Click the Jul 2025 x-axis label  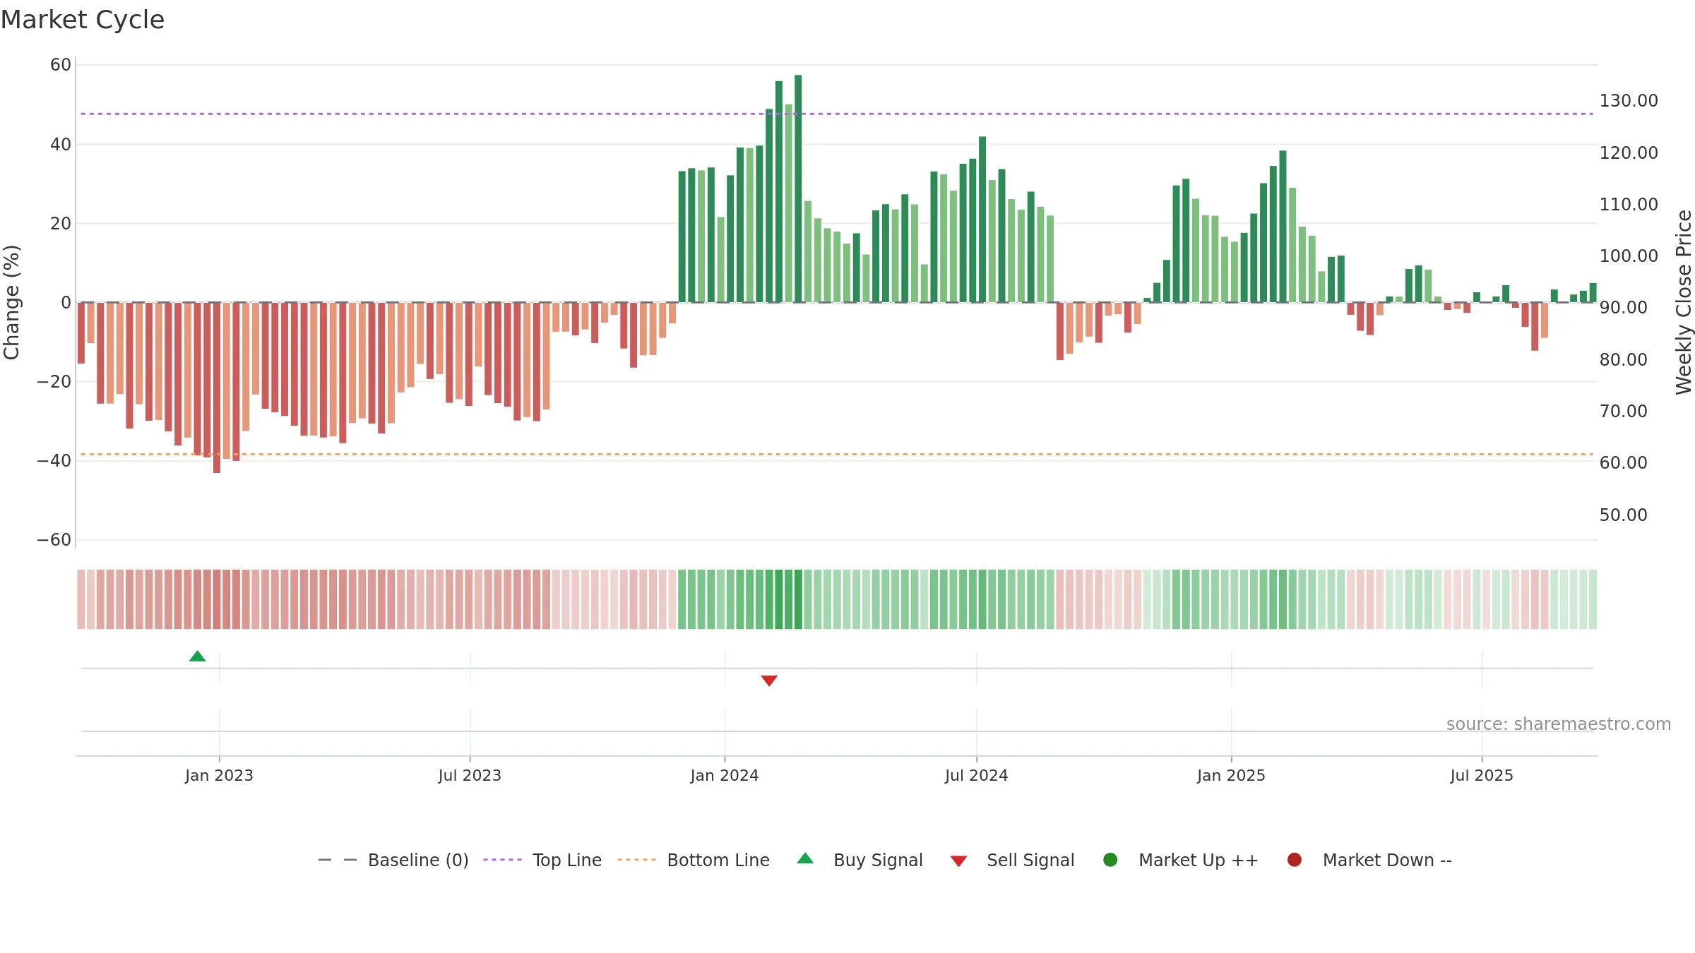1482,776
